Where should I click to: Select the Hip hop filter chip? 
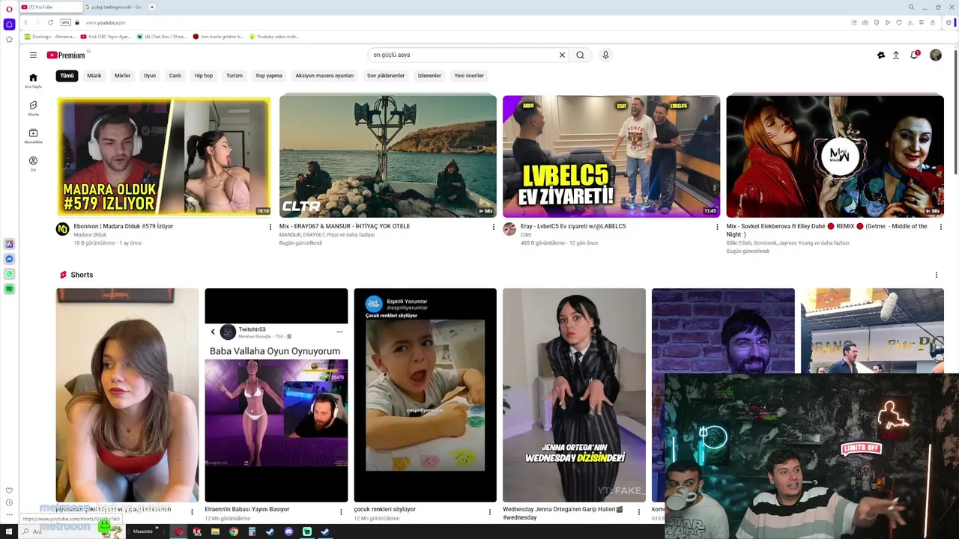(204, 76)
